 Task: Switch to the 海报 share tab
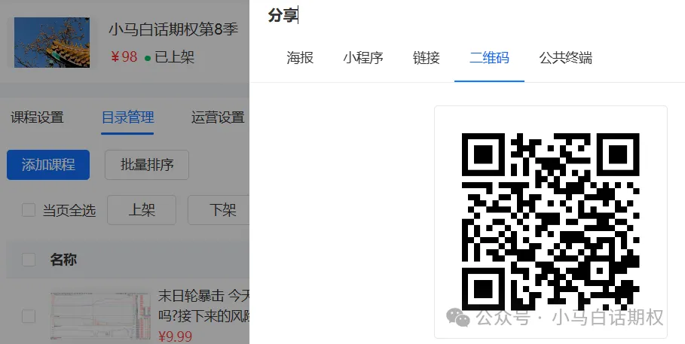[300, 58]
